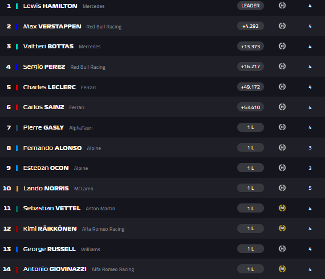Click Ferrari red team color bar for Leclerc
The image size is (325, 279).
(17, 88)
